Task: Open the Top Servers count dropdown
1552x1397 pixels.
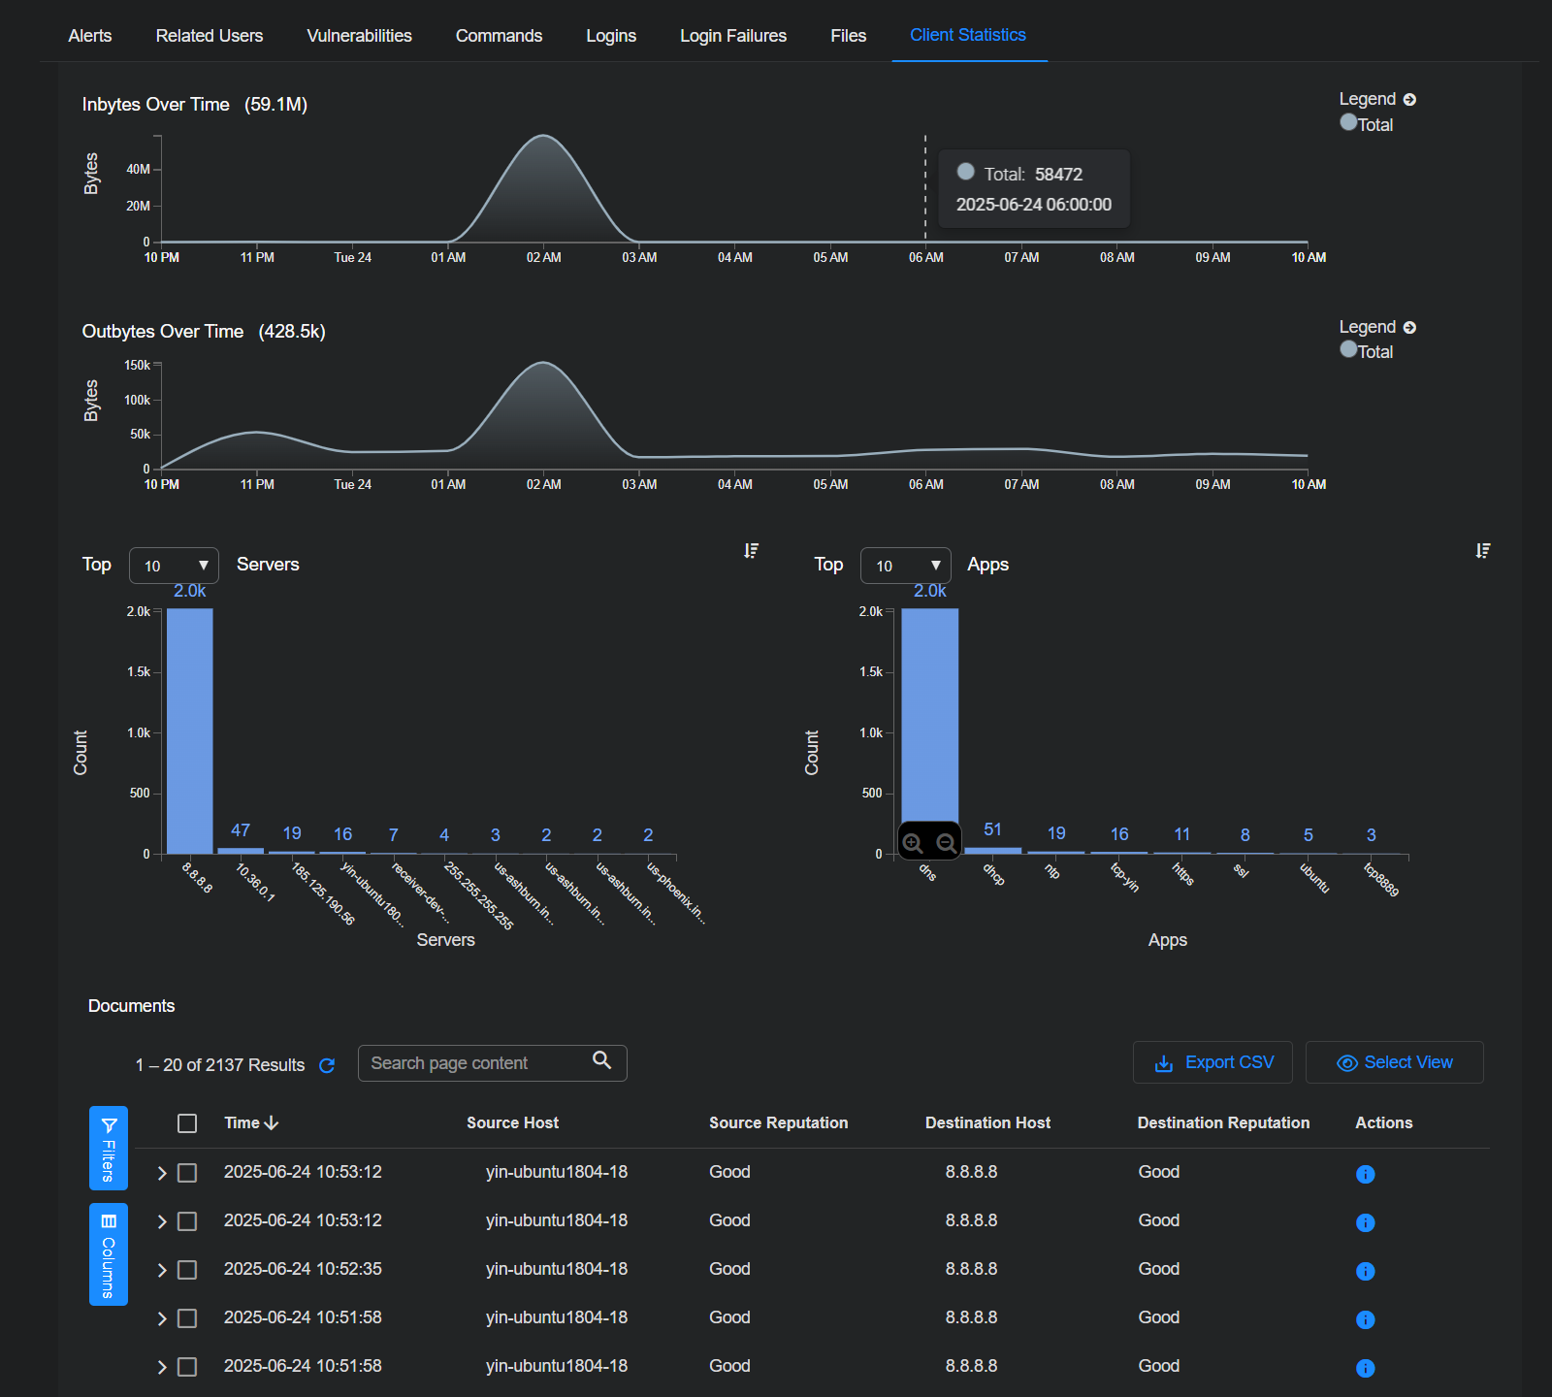Action: (x=175, y=566)
